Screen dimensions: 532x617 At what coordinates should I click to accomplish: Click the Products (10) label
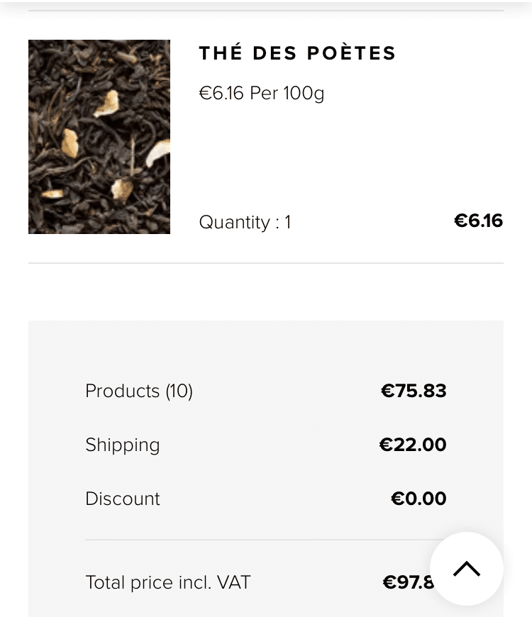click(139, 391)
